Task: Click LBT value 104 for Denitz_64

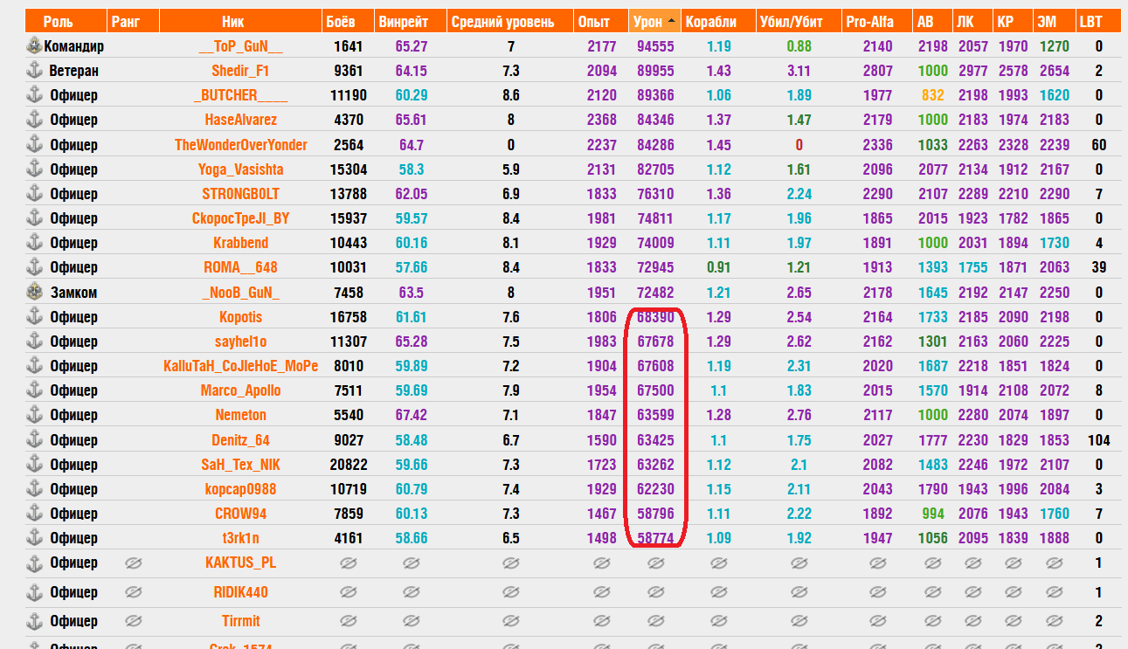Action: coord(1098,440)
